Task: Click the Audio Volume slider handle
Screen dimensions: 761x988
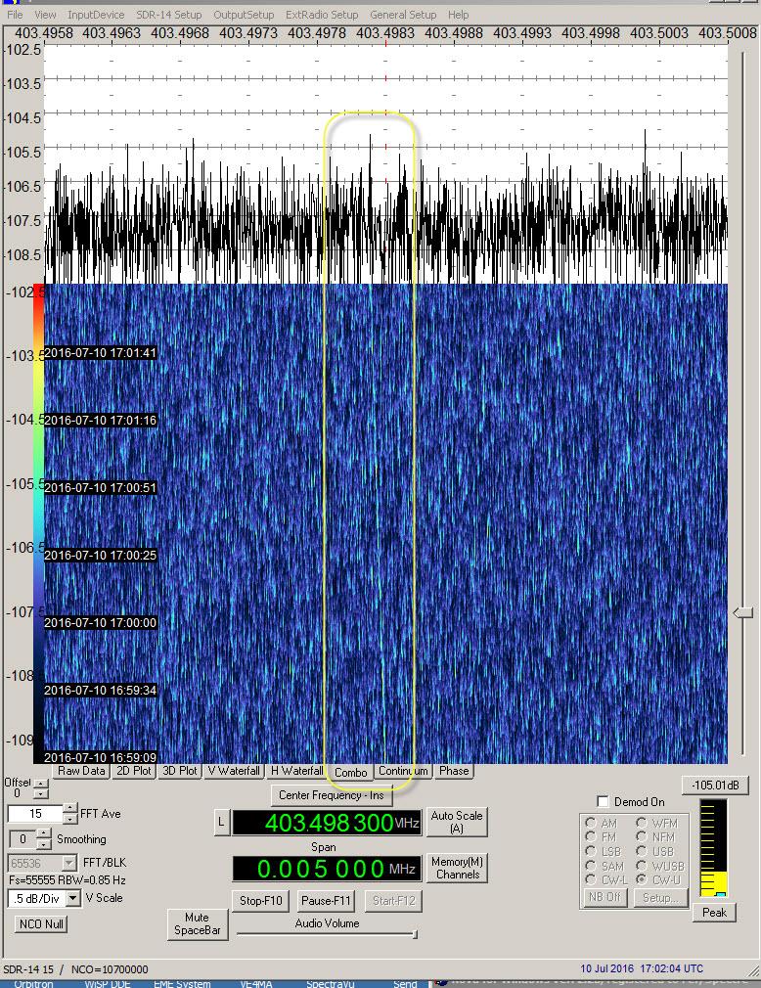Action: (415, 934)
